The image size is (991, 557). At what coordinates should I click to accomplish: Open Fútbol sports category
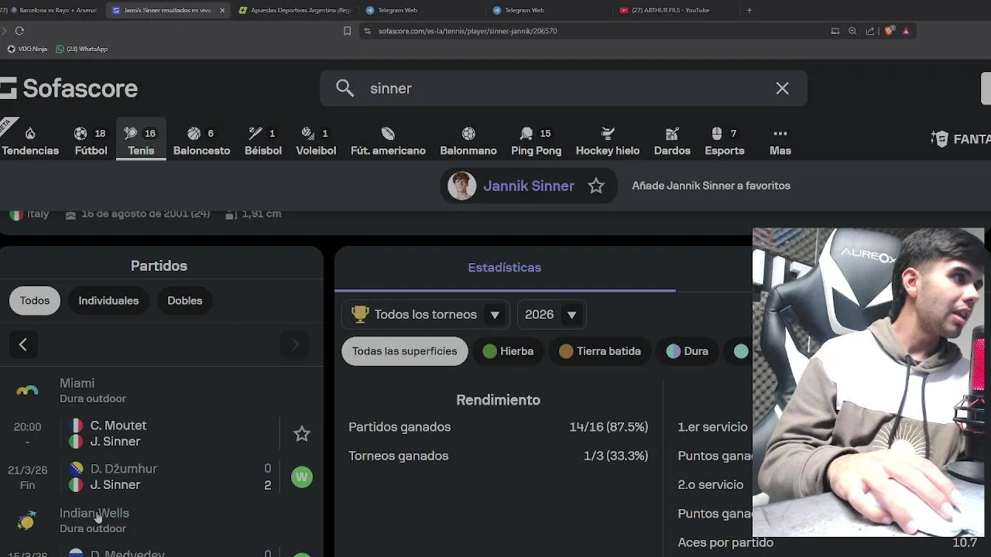pyautogui.click(x=91, y=141)
